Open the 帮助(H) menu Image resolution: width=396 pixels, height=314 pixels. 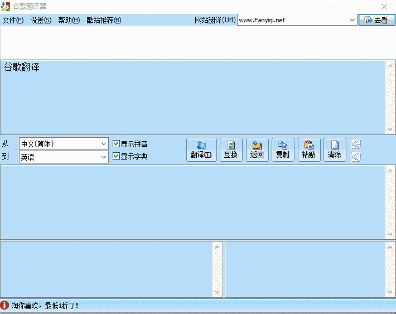(69, 20)
